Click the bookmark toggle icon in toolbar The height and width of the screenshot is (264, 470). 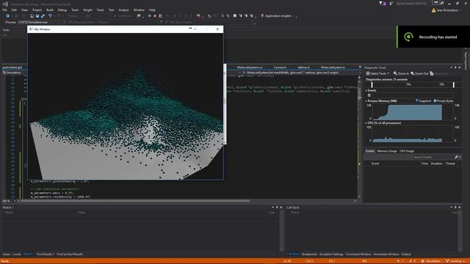(x=234, y=16)
